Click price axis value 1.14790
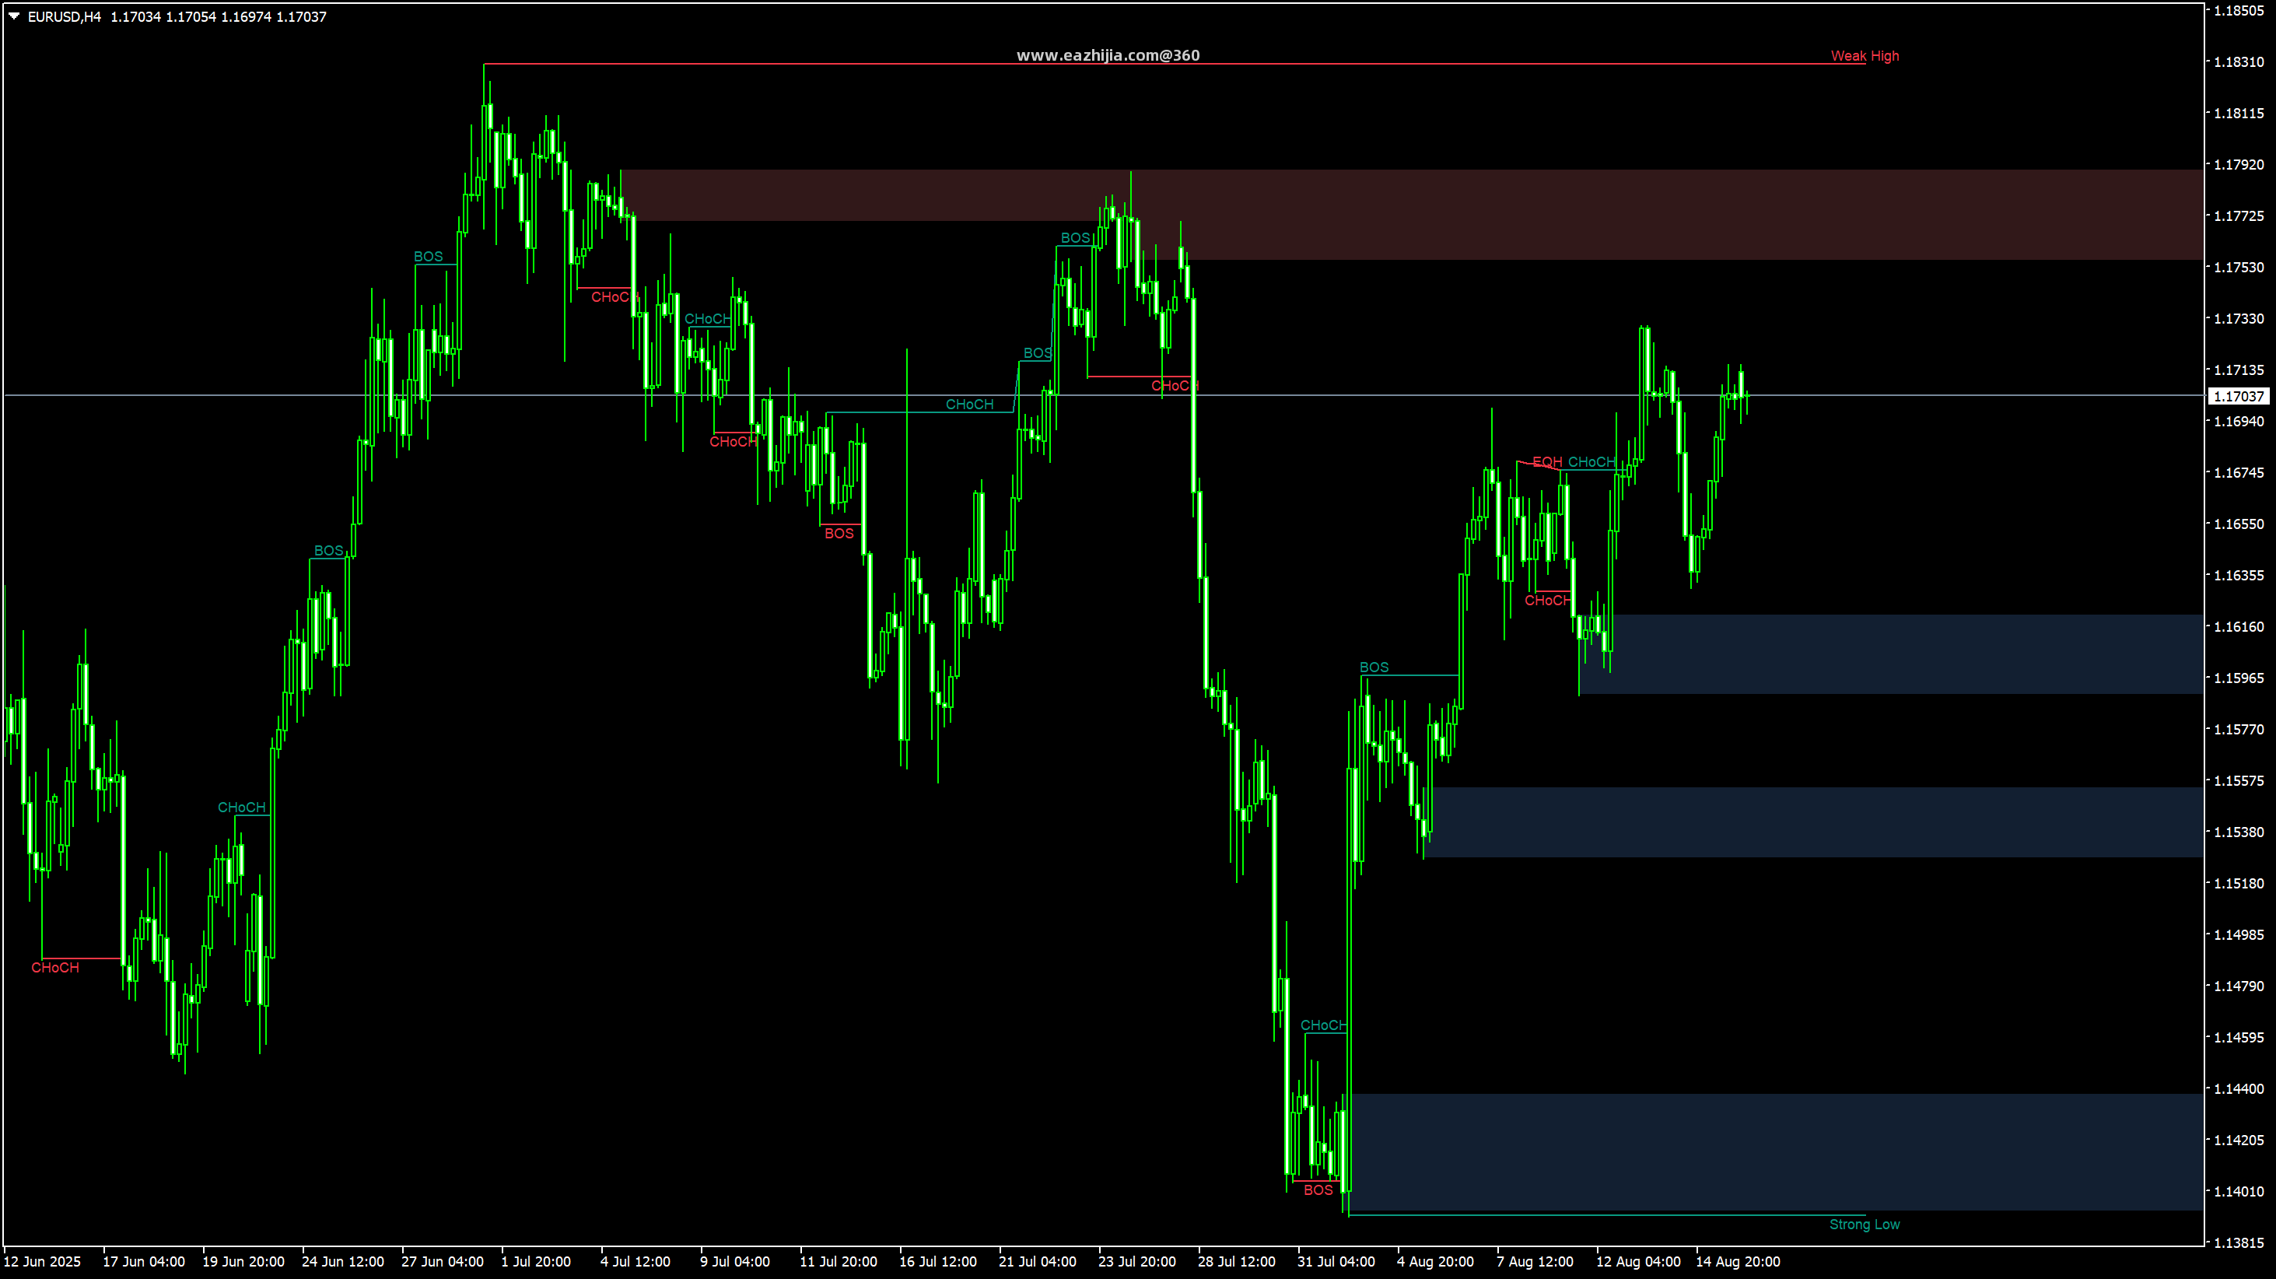The image size is (2276, 1279). [2239, 986]
